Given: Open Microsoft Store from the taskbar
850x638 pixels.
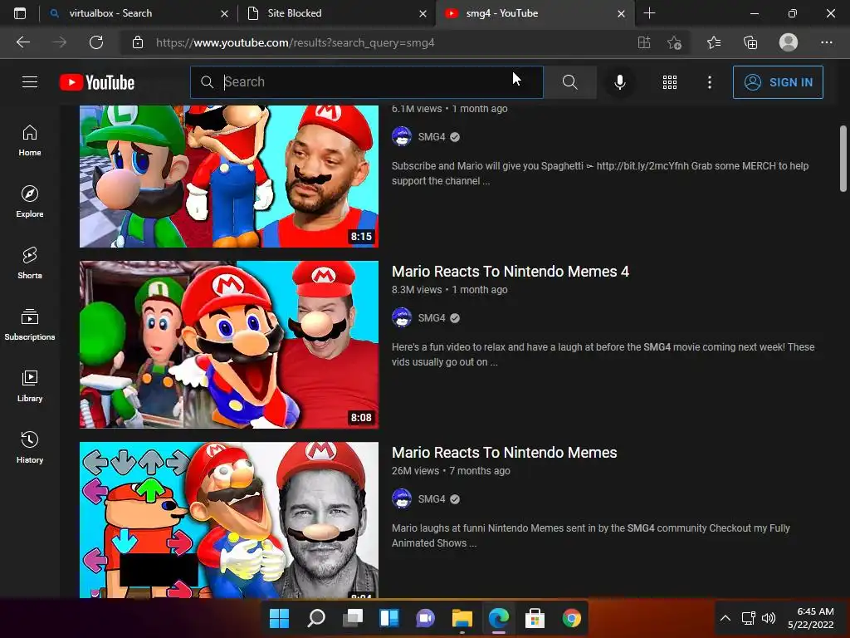Looking at the screenshot, I should click(x=535, y=618).
